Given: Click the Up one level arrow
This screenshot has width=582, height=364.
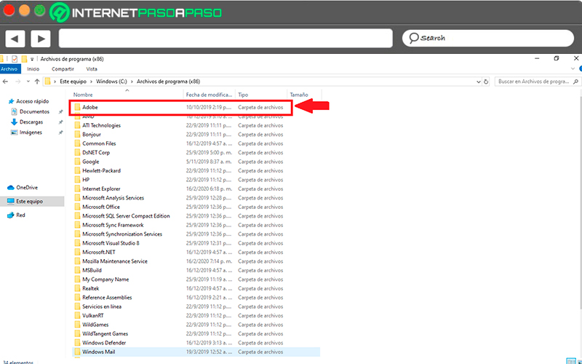Looking at the screenshot, I should [37, 82].
